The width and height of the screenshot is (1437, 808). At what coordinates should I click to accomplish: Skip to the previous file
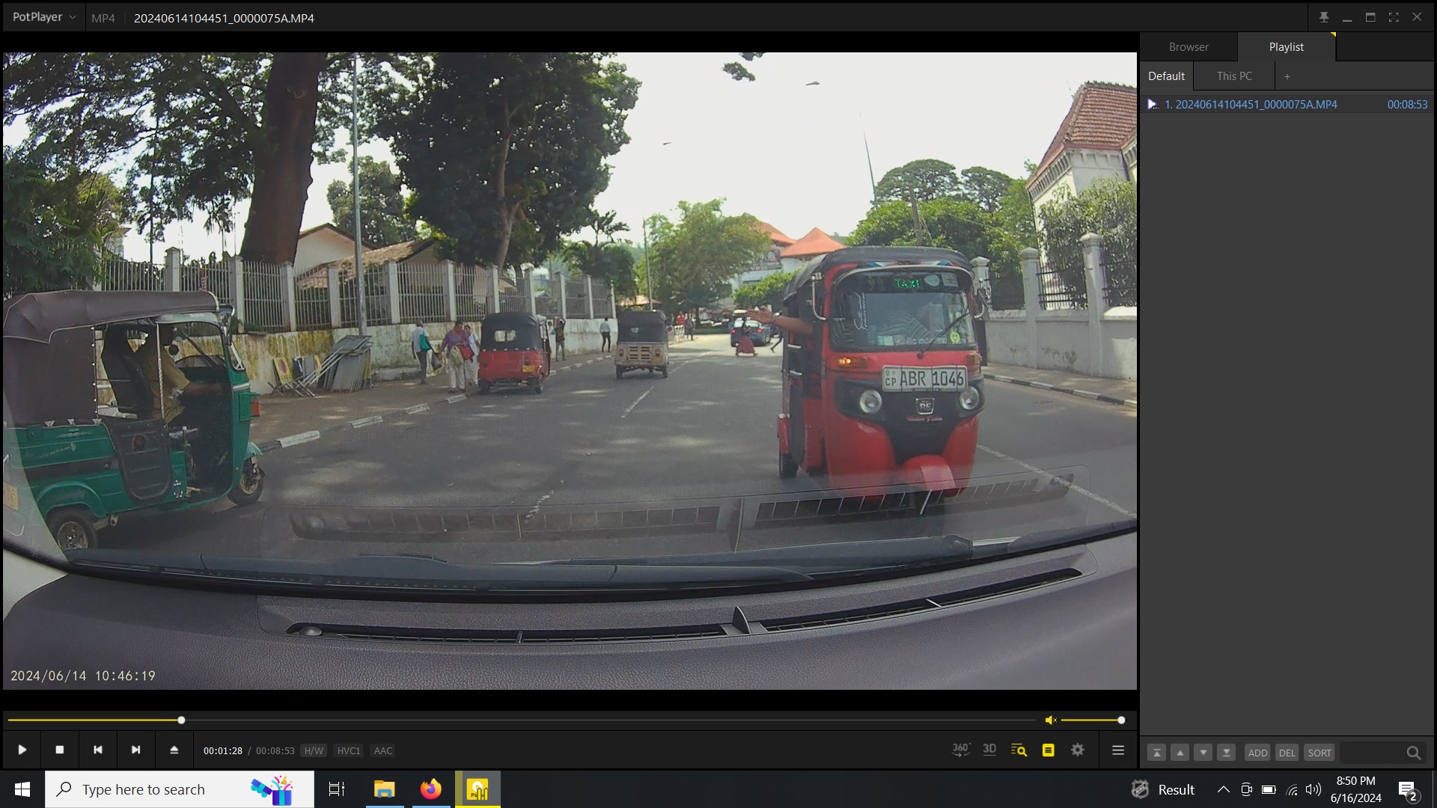pyautogui.click(x=97, y=750)
